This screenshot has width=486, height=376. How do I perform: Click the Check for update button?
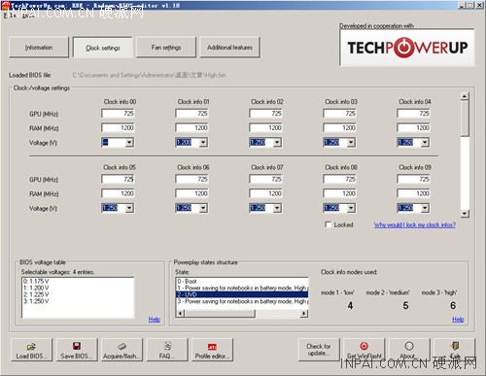click(x=319, y=350)
